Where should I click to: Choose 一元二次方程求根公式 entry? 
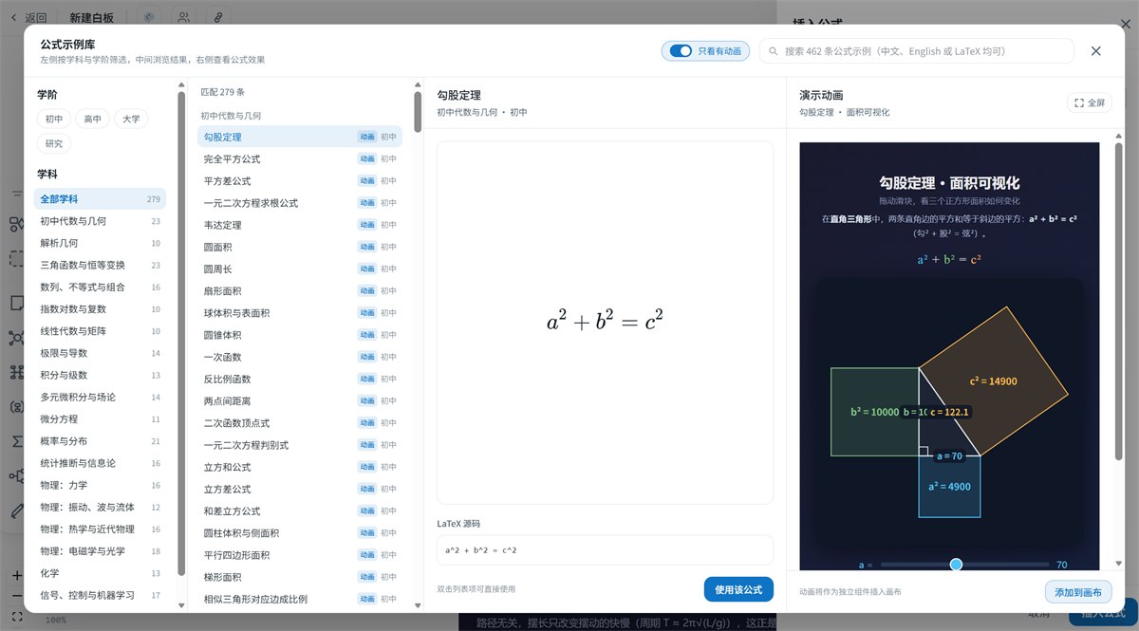click(x=300, y=203)
